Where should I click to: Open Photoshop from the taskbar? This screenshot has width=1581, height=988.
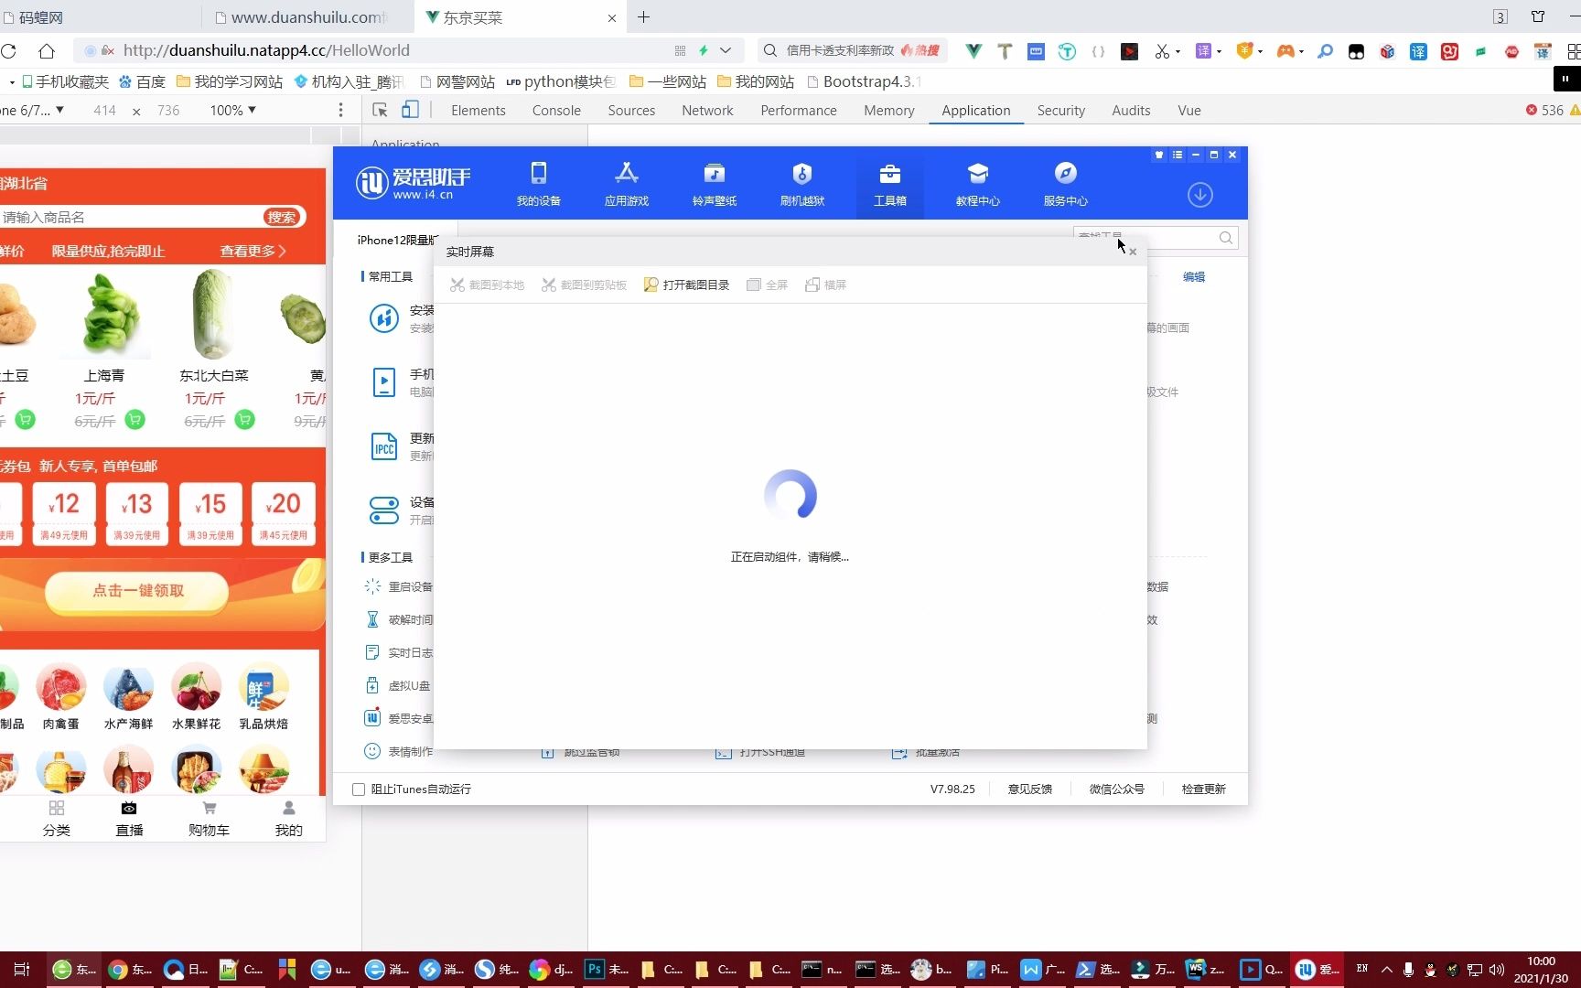pyautogui.click(x=596, y=969)
